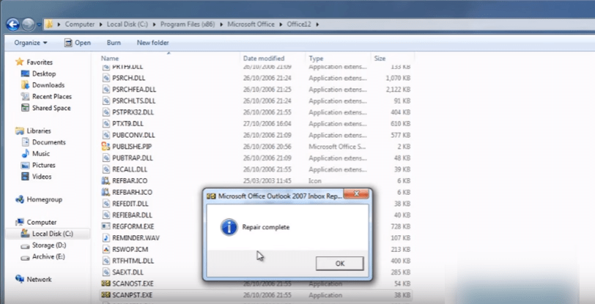Viewport: 595px width, 304px height.
Task: Click the "Repair complete" message text
Action: [265, 227]
